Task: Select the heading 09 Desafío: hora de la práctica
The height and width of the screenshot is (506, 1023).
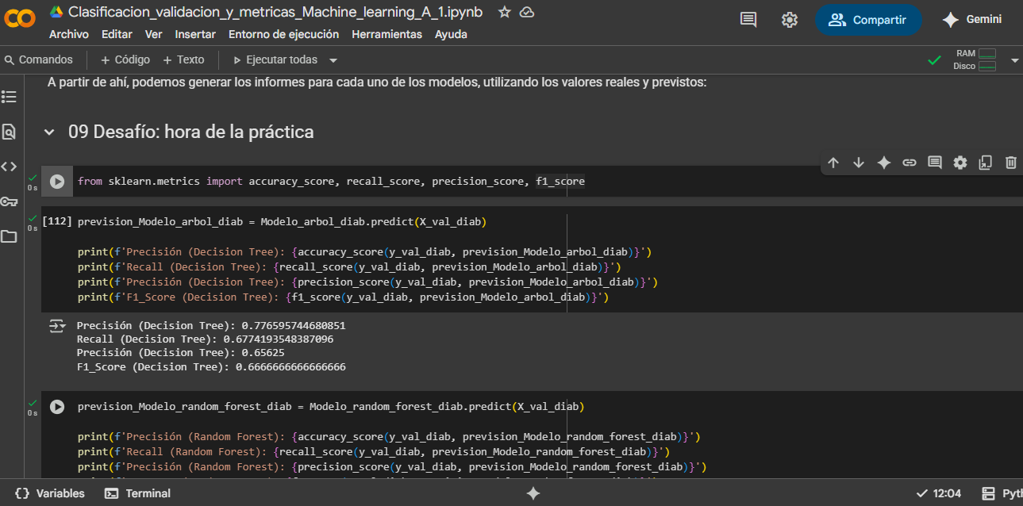Action: pyautogui.click(x=191, y=132)
